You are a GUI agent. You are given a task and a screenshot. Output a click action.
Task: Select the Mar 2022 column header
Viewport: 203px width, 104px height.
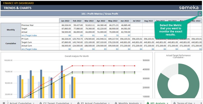click(x=89, y=21)
